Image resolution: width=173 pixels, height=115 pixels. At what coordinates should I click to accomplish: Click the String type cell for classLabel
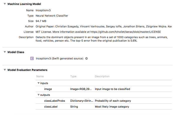(74, 107)
